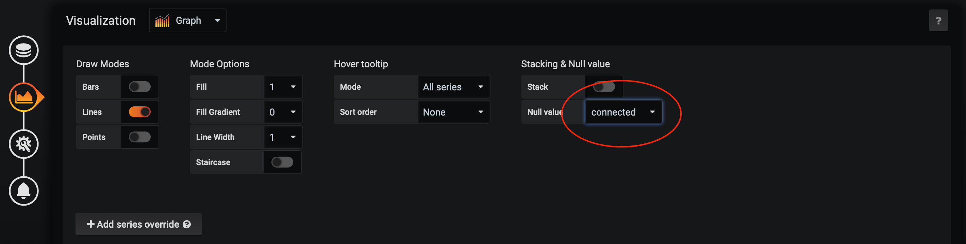Turn on the Staircase switch
This screenshot has height=244, width=966.
pos(282,162)
